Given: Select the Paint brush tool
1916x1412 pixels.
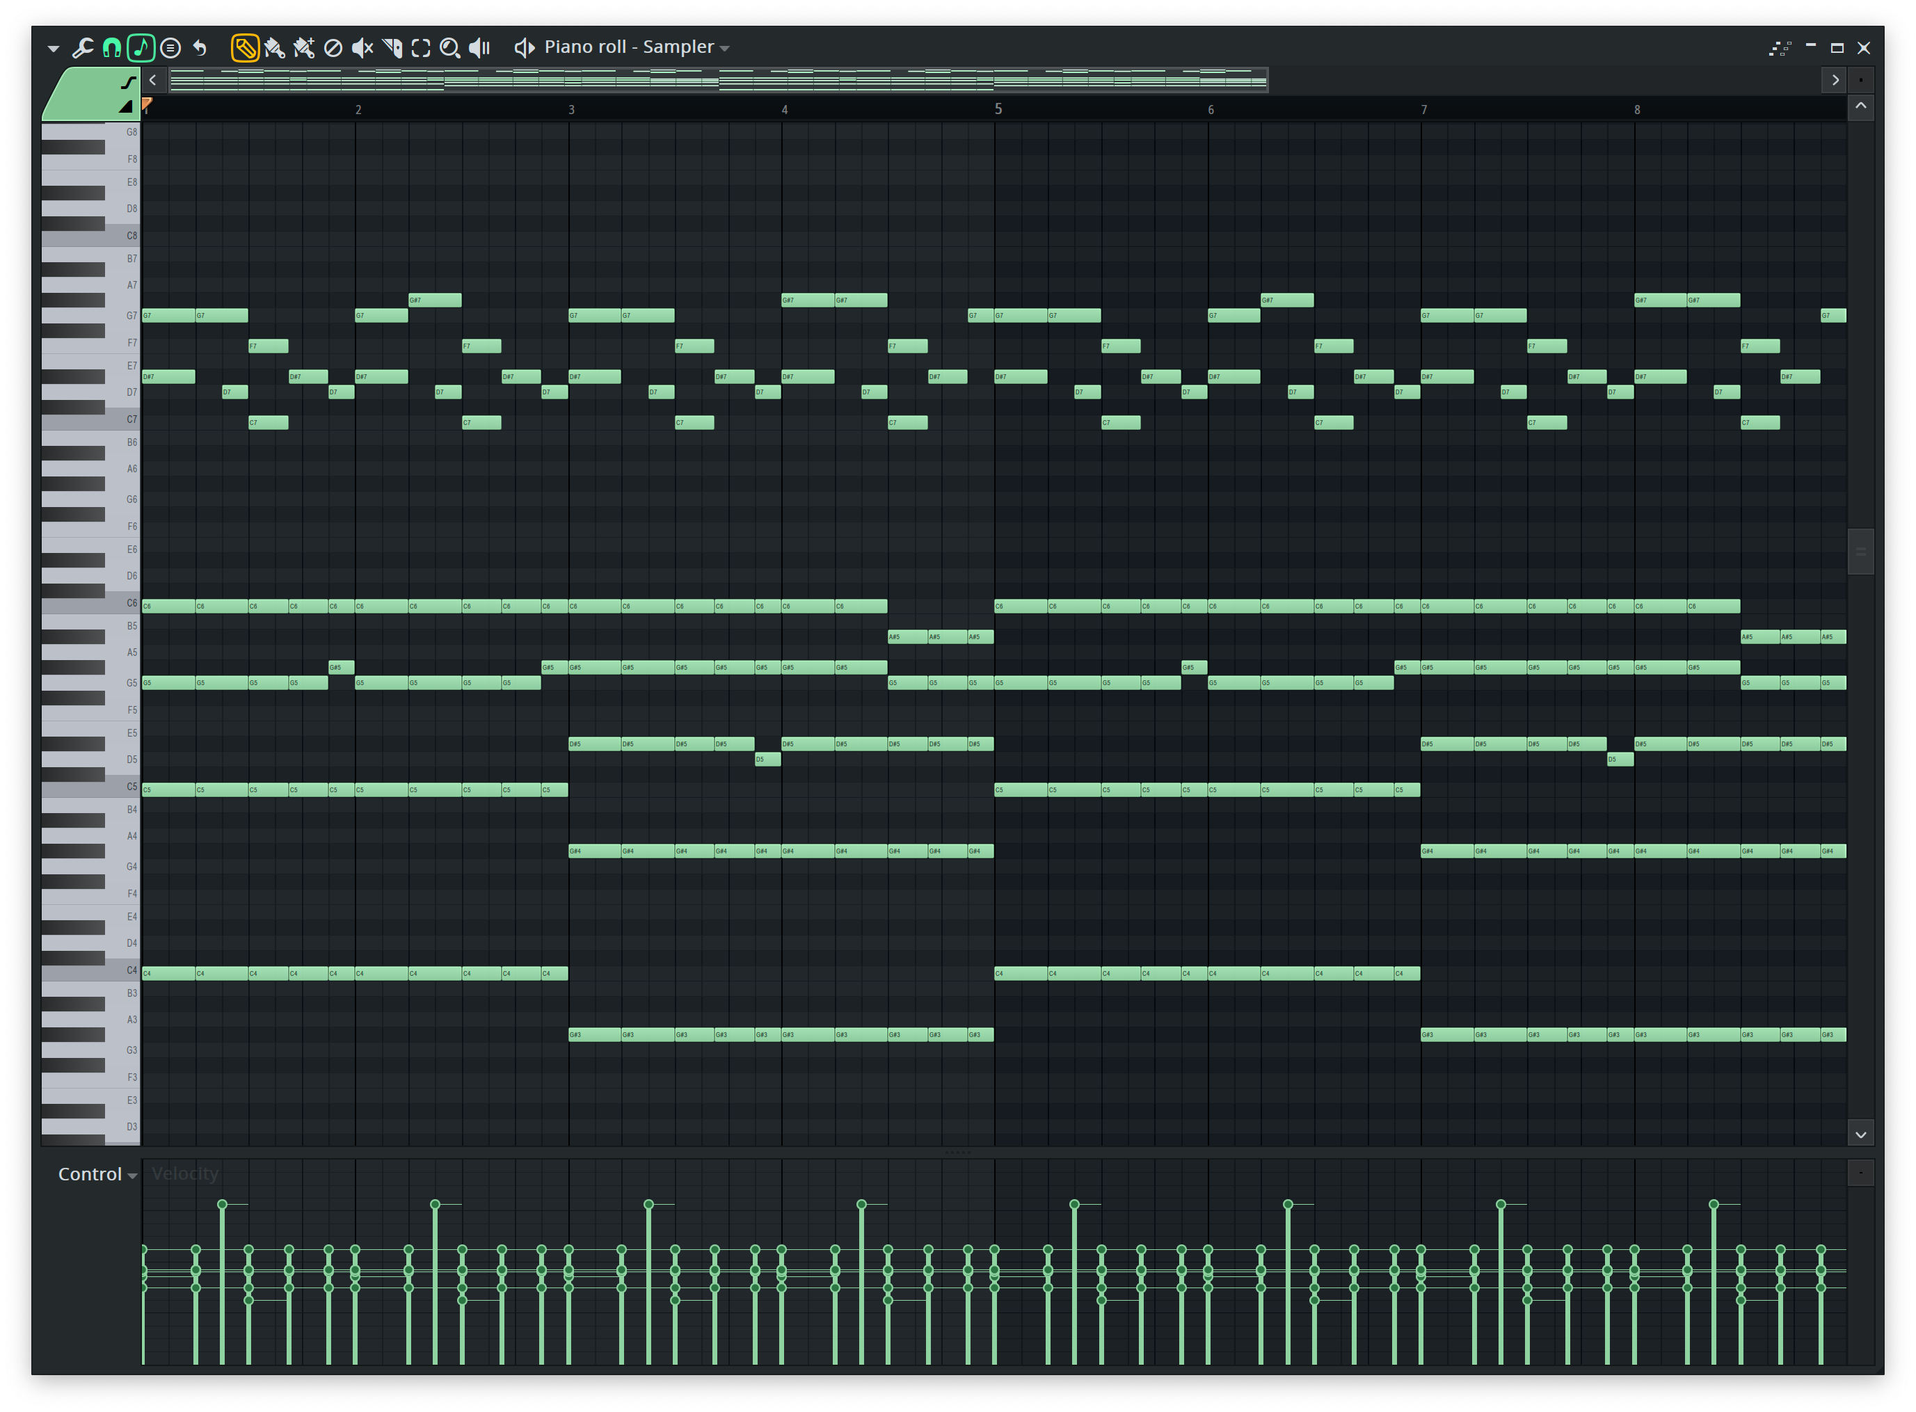Looking at the screenshot, I should point(274,48).
